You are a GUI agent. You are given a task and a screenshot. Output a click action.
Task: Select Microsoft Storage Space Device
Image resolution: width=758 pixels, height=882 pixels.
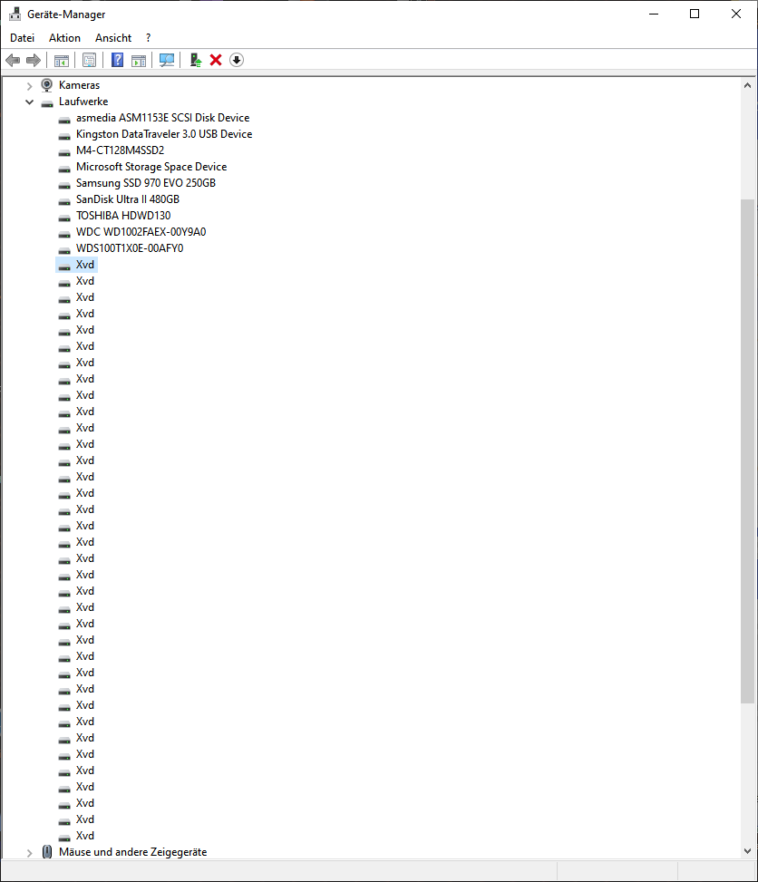[151, 167]
